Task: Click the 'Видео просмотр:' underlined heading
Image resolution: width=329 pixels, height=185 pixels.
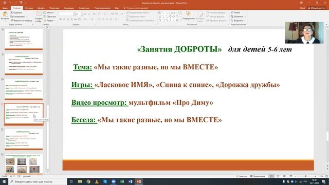Action: [100, 103]
